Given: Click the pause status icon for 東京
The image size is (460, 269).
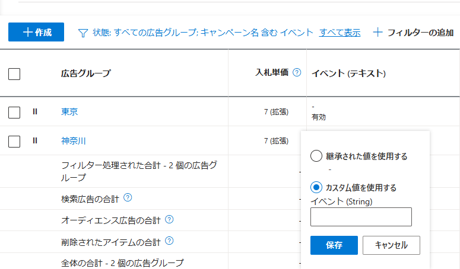Looking at the screenshot, I should pyautogui.click(x=35, y=111).
